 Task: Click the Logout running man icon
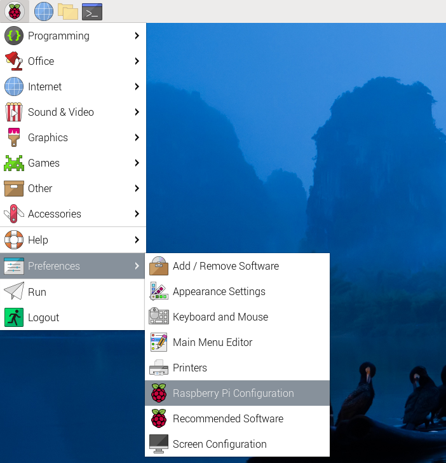coord(14,317)
